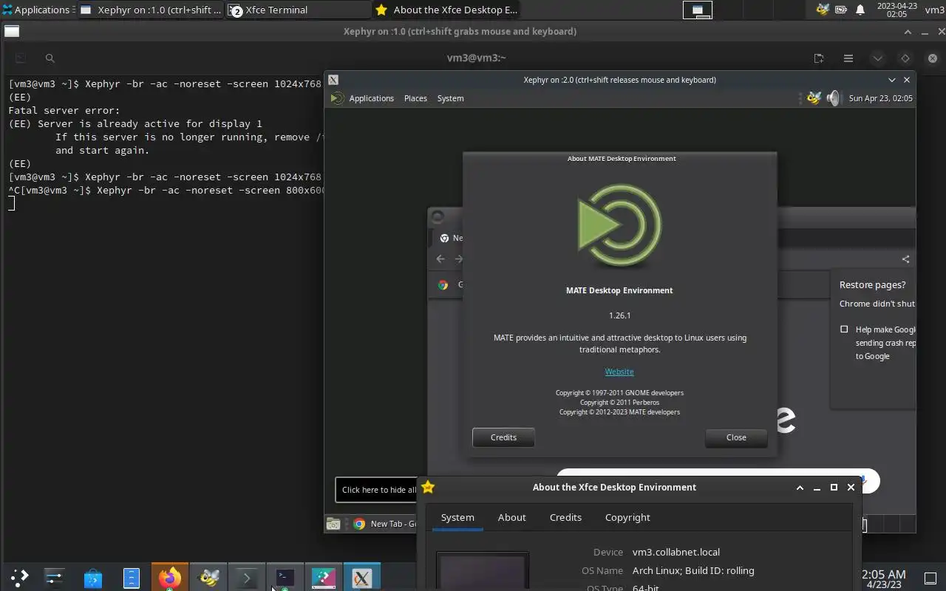
Task: Click the window icon at terminal header left
Action: point(21,58)
